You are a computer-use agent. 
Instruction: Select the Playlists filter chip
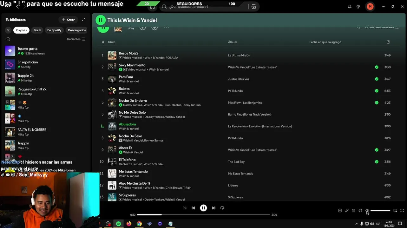click(x=21, y=30)
